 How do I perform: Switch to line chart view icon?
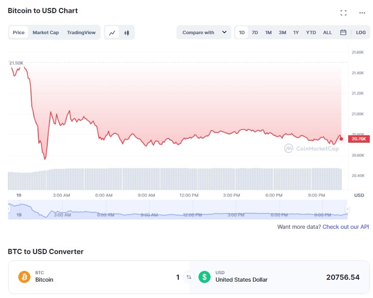[112, 33]
